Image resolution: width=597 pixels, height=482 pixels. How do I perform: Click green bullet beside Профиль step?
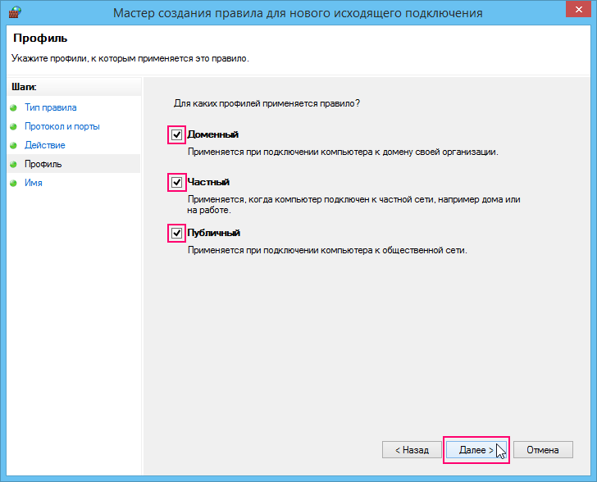click(x=13, y=164)
